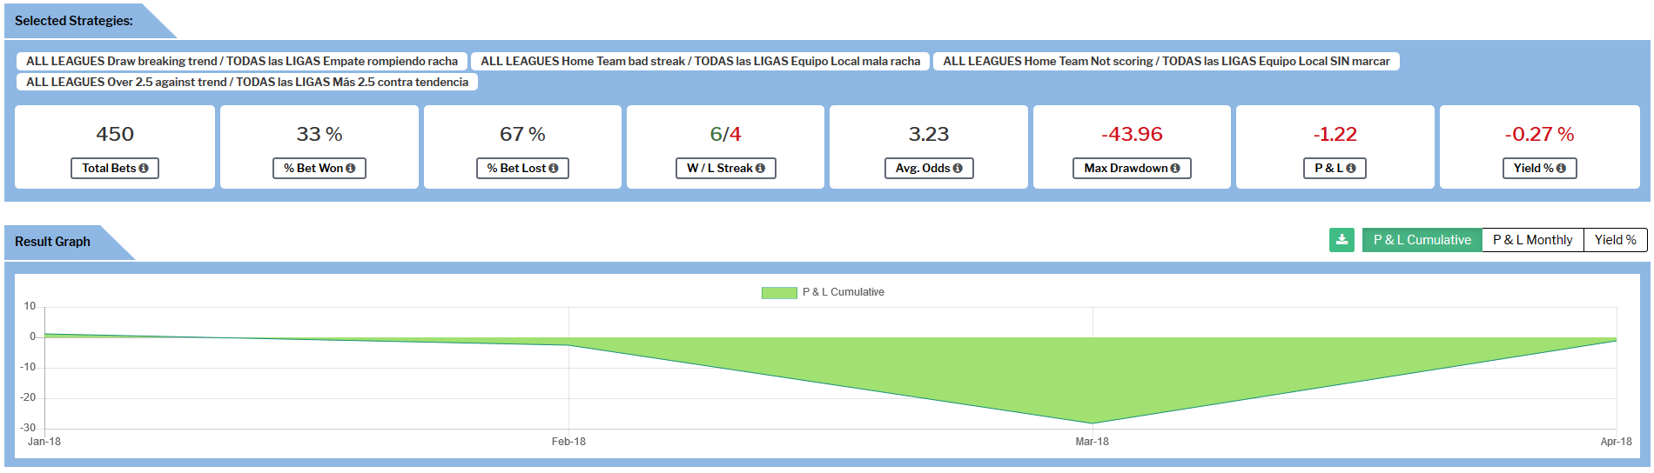Click the info icon beside % Bet Won
The height and width of the screenshot is (473, 1654).
[x=351, y=169]
